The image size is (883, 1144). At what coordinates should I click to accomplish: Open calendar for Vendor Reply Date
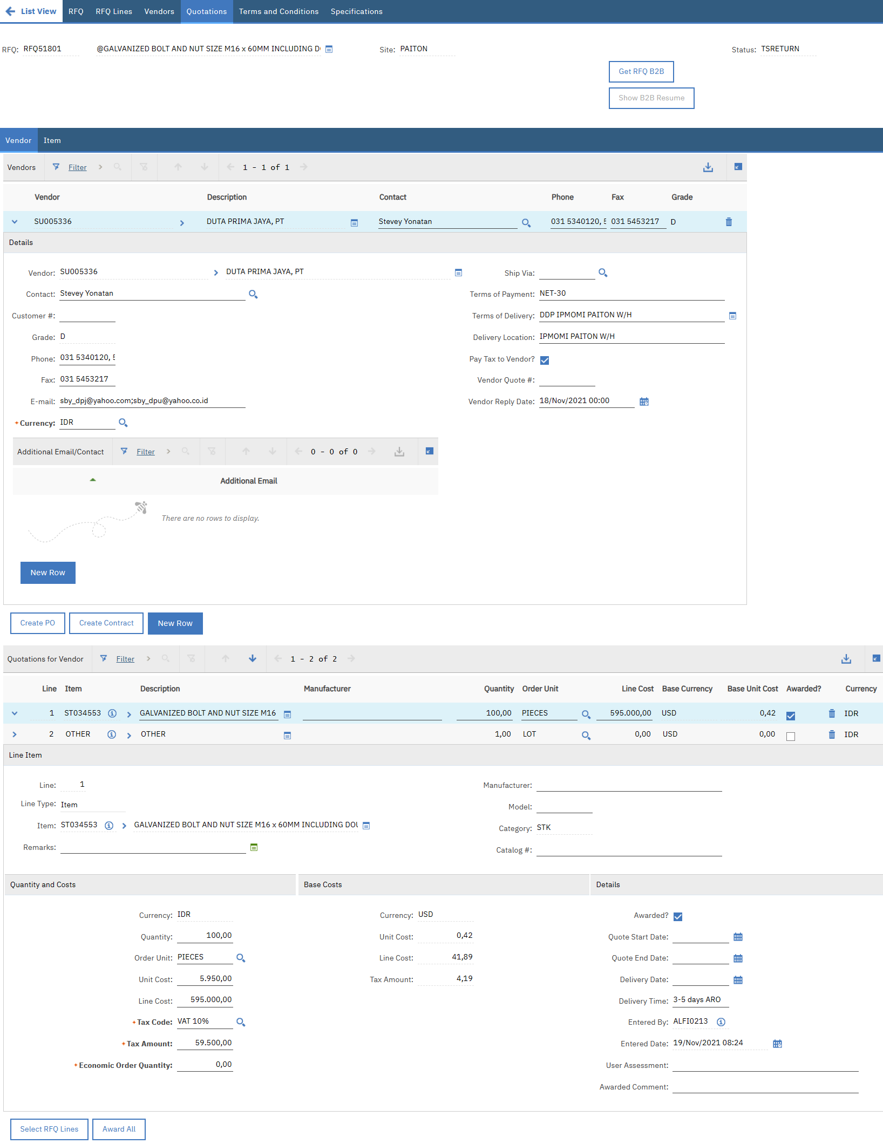pyautogui.click(x=644, y=401)
